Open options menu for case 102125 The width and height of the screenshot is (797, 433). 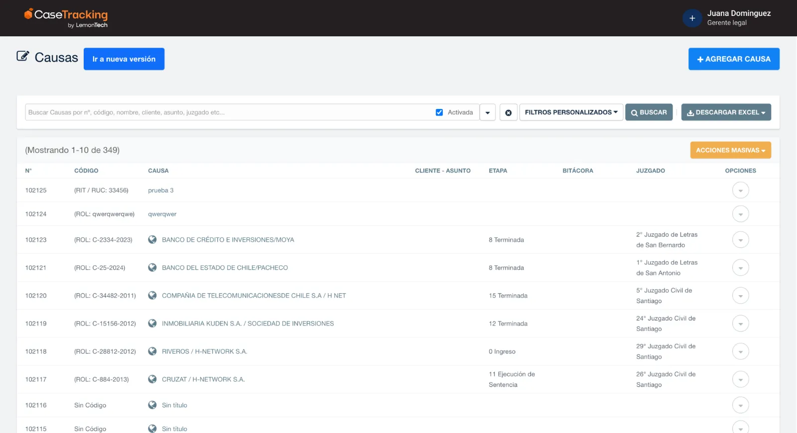(x=740, y=191)
